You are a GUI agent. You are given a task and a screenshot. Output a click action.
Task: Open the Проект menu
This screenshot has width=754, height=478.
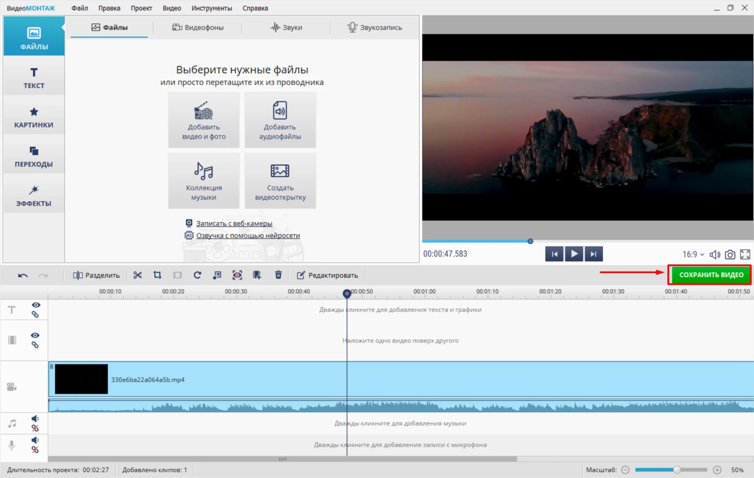[x=141, y=8]
